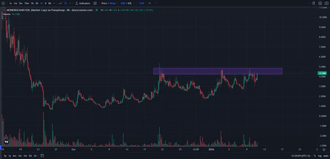Select the line chart style icon
The width and height of the screenshot is (330, 159).
[x=60, y=3]
